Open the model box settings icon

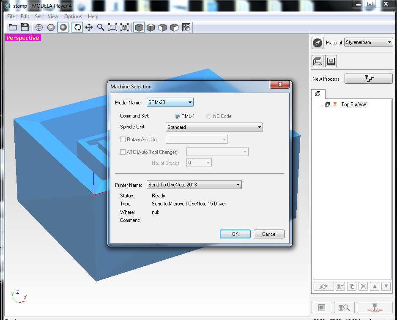click(318, 61)
